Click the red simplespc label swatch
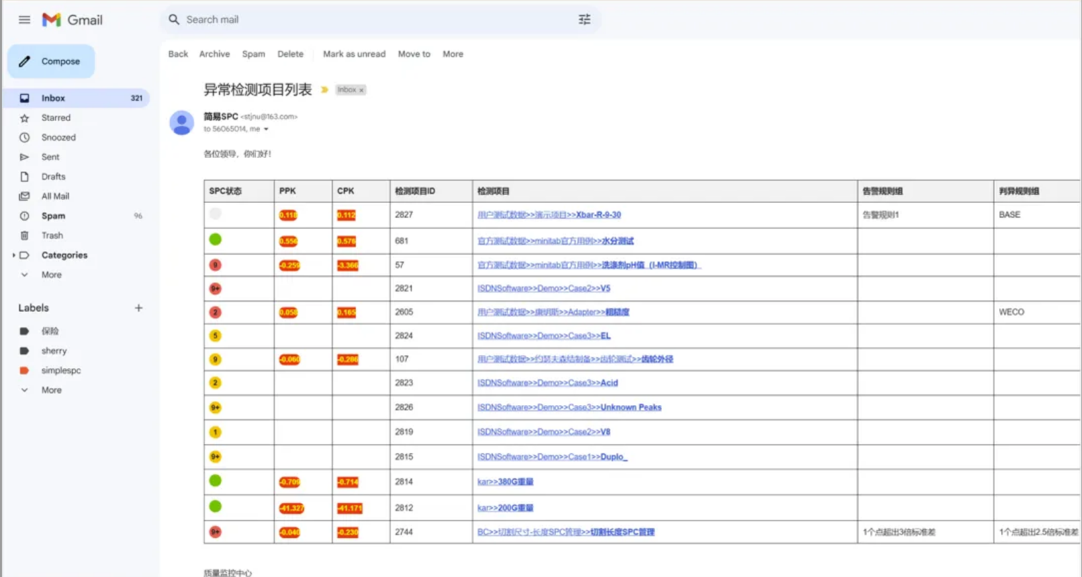The width and height of the screenshot is (1082, 577). [x=24, y=371]
